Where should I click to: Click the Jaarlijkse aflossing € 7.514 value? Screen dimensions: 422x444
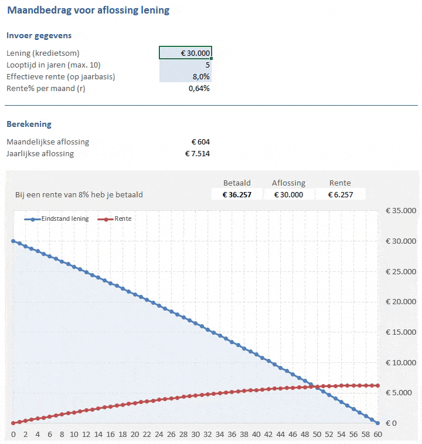click(197, 154)
